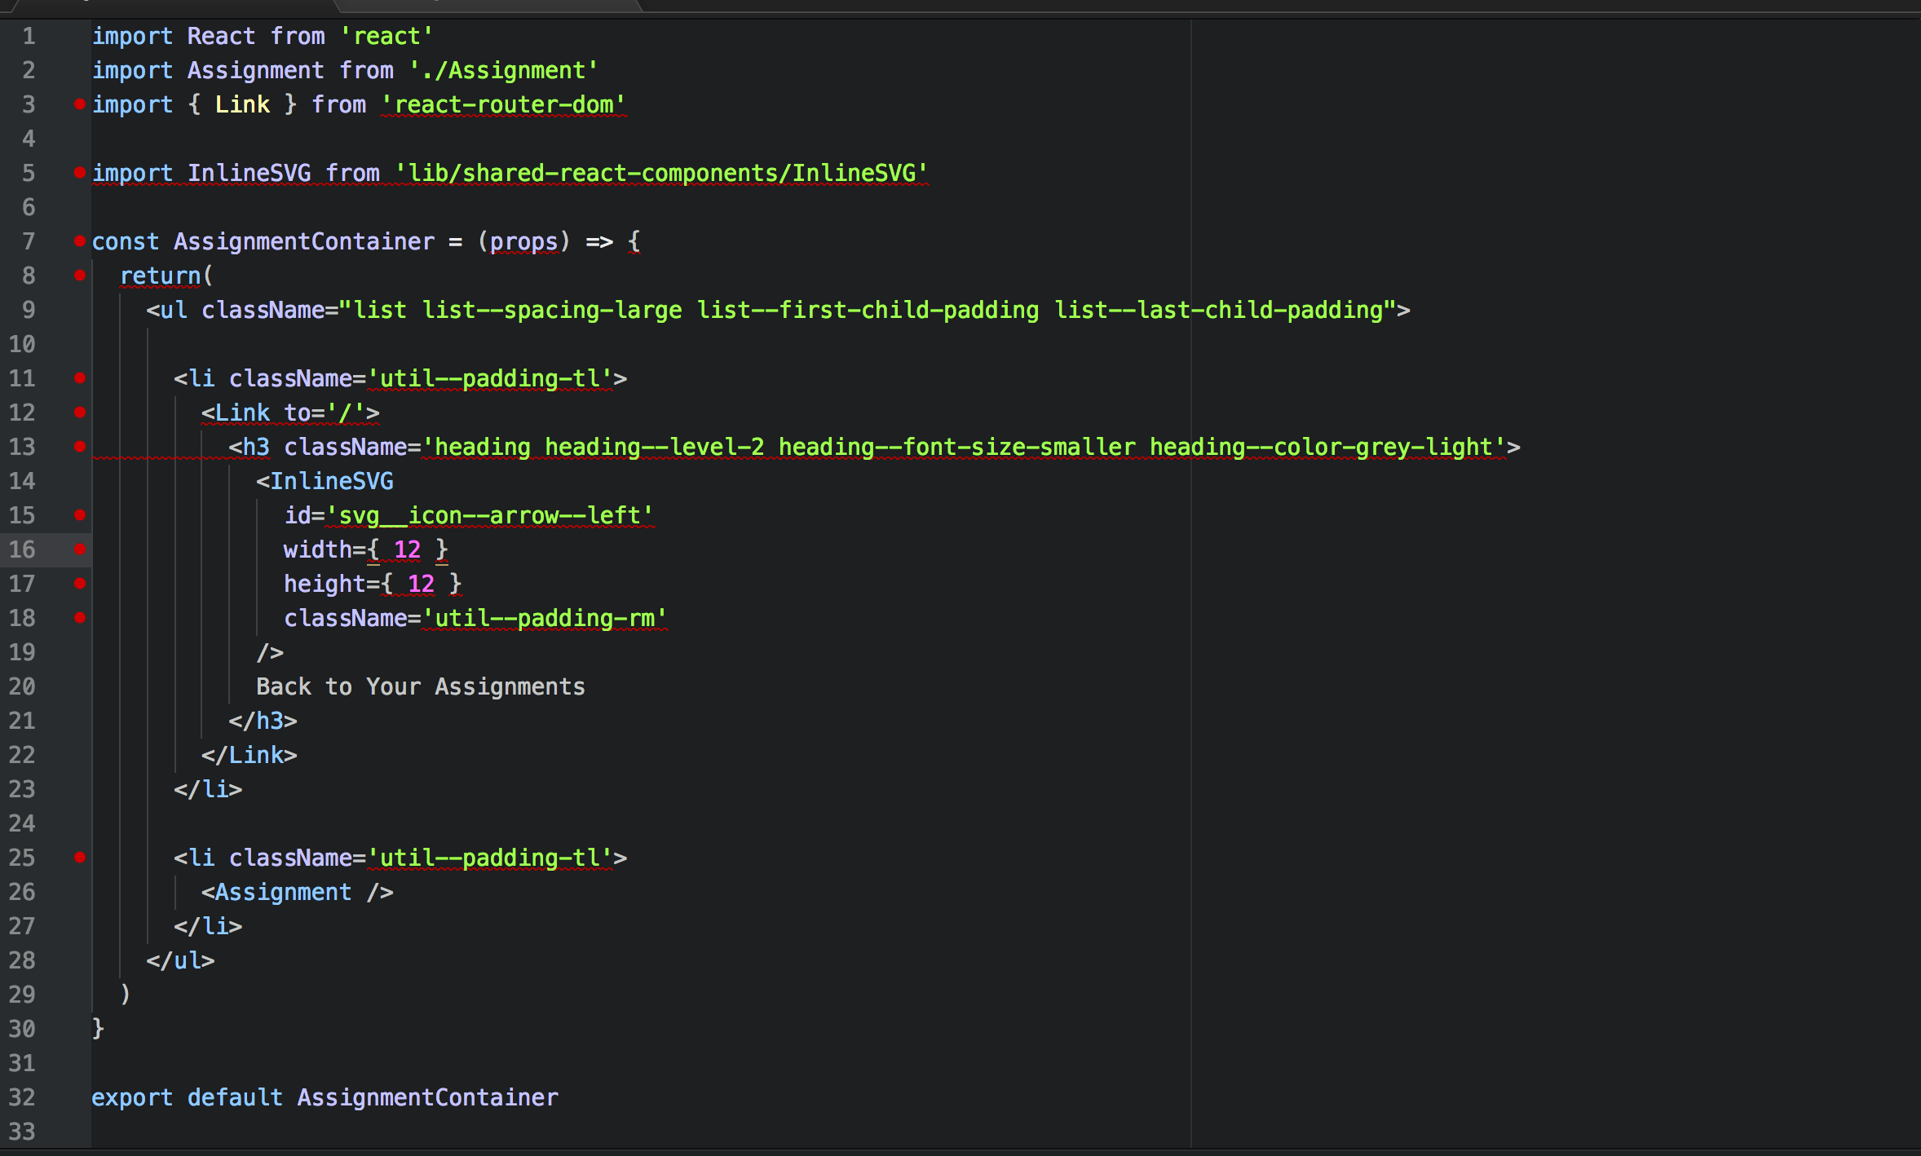Select the red error dot on line 7
Screen dimensions: 1921x1156
pos(80,241)
